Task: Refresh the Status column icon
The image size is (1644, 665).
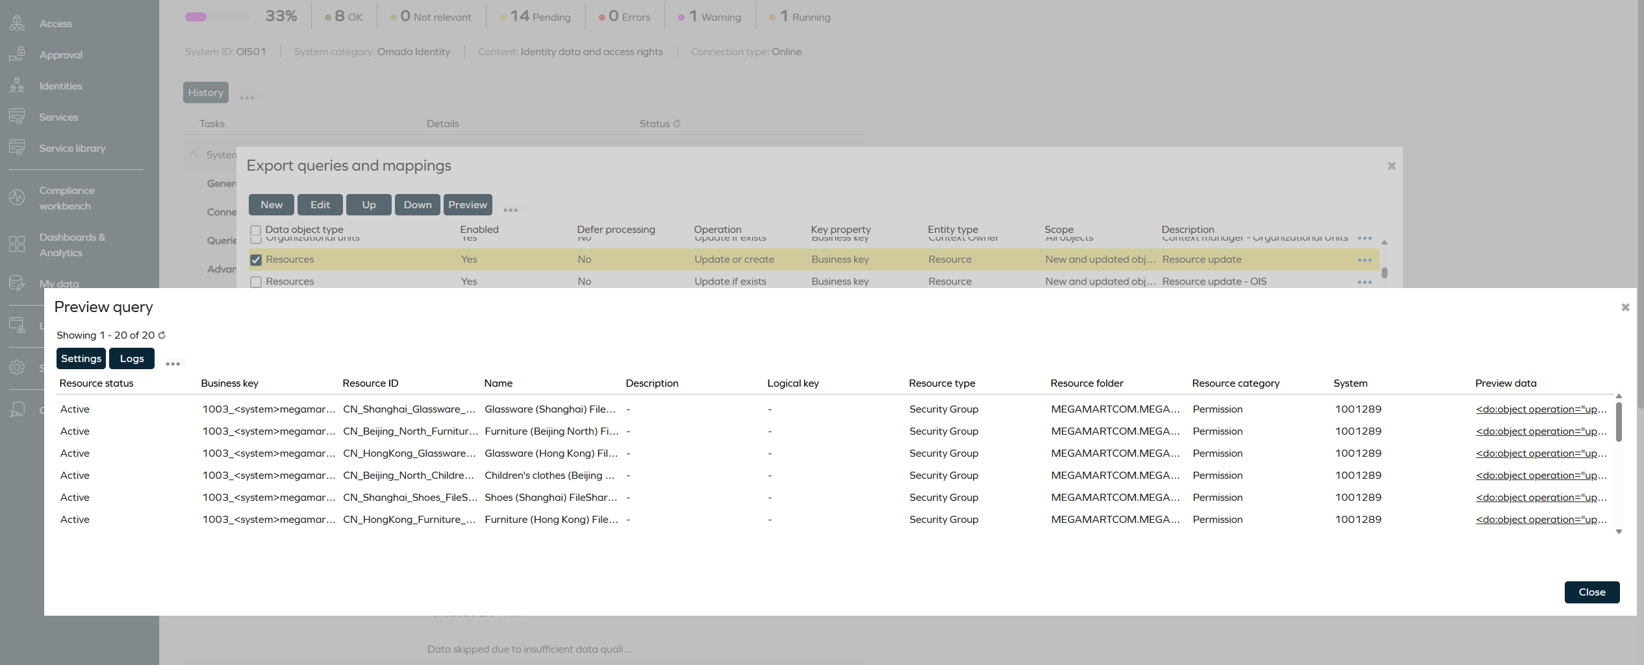Action: (x=677, y=123)
